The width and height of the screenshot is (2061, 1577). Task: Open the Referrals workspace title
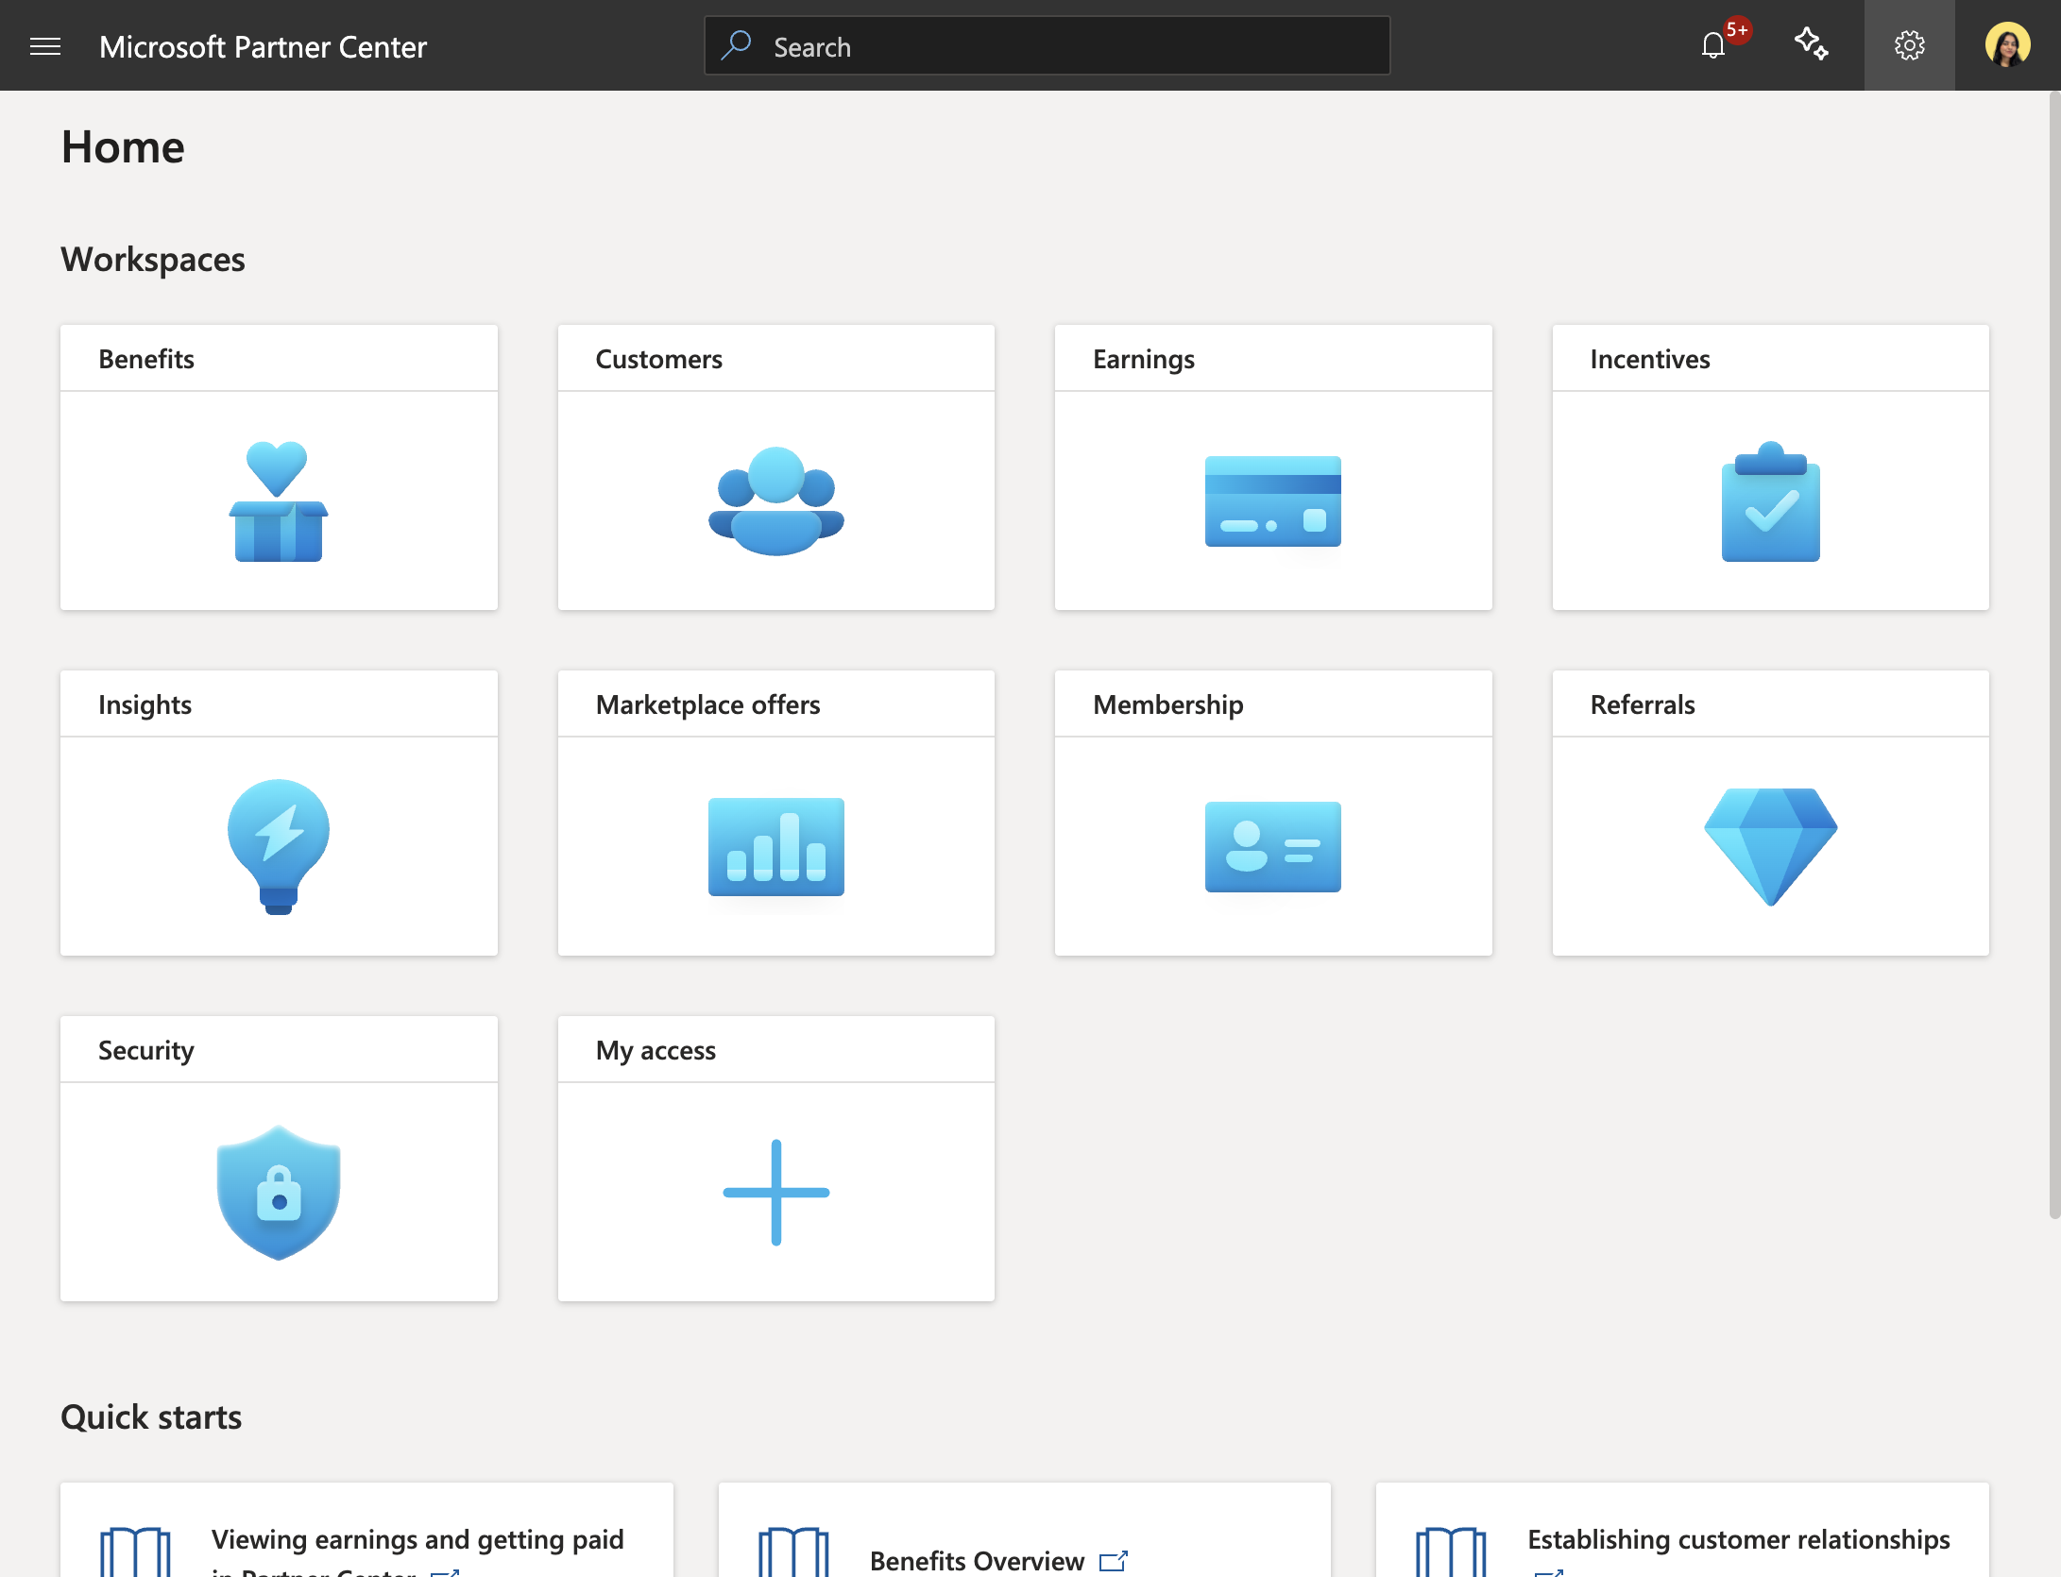[x=1642, y=704]
